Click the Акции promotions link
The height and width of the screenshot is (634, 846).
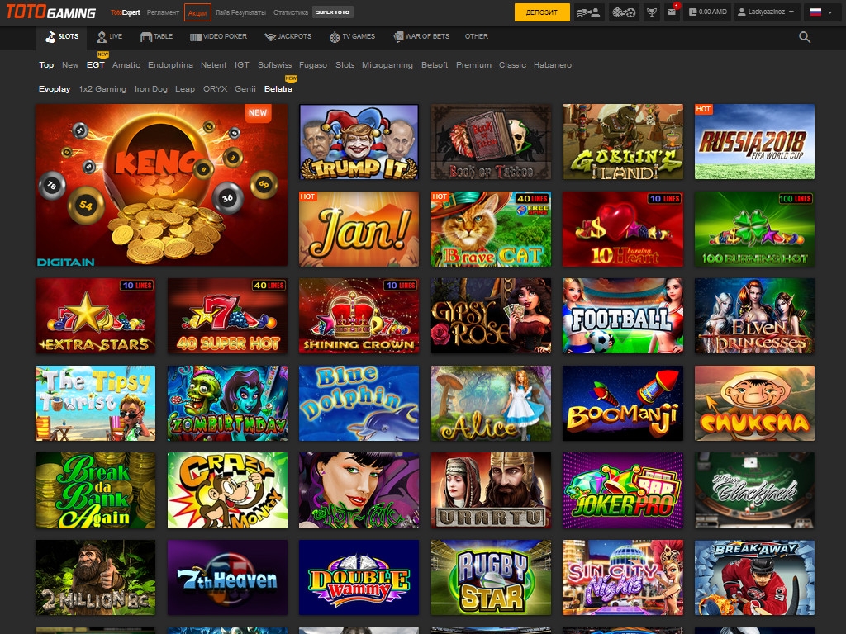197,13
